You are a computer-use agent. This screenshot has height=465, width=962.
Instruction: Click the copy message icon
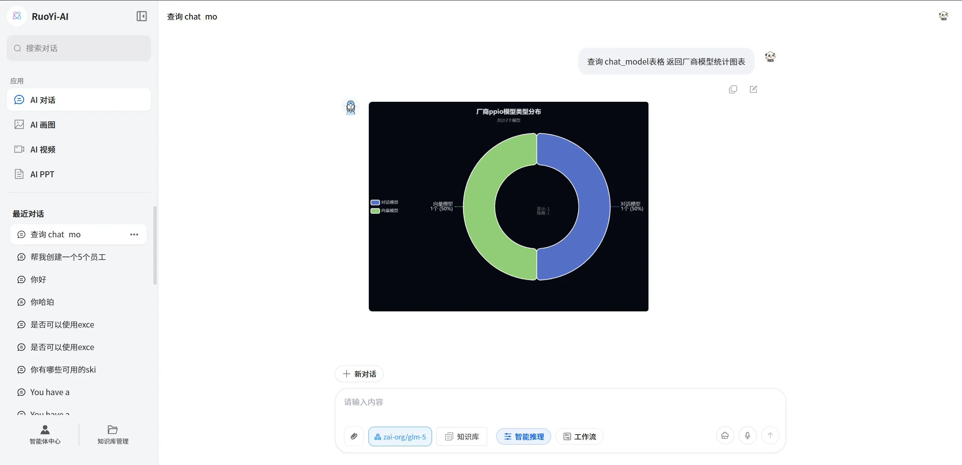pyautogui.click(x=733, y=89)
